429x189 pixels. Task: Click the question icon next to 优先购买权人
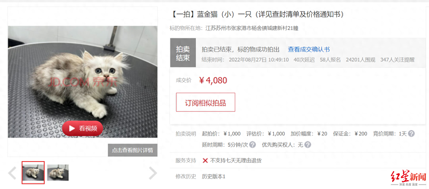(307, 145)
